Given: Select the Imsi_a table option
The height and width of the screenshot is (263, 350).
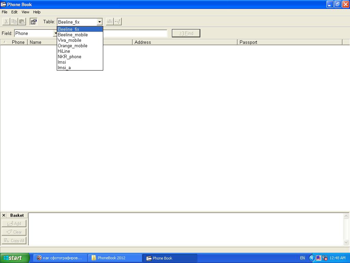Looking at the screenshot, I should click(80, 67).
